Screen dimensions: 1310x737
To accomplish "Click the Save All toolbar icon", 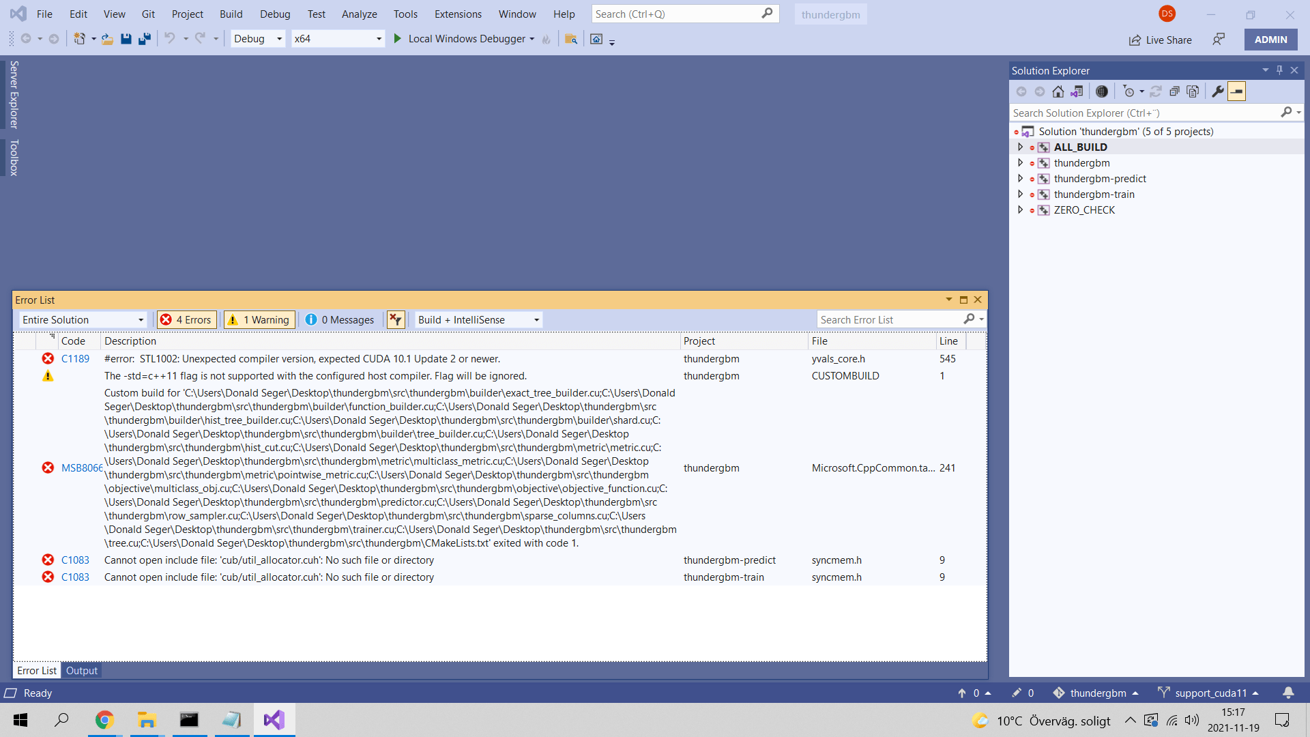I will (x=144, y=39).
